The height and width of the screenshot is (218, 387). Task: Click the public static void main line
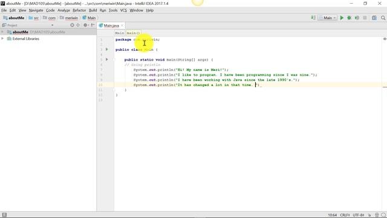(x=169, y=59)
